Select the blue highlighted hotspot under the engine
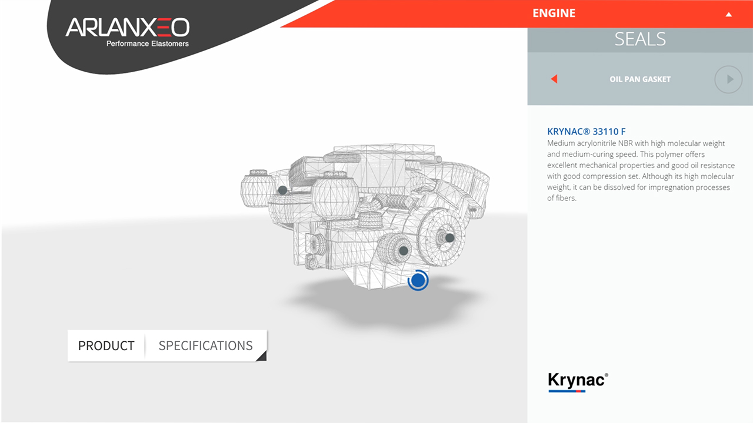This screenshot has height=423, width=753. [418, 281]
